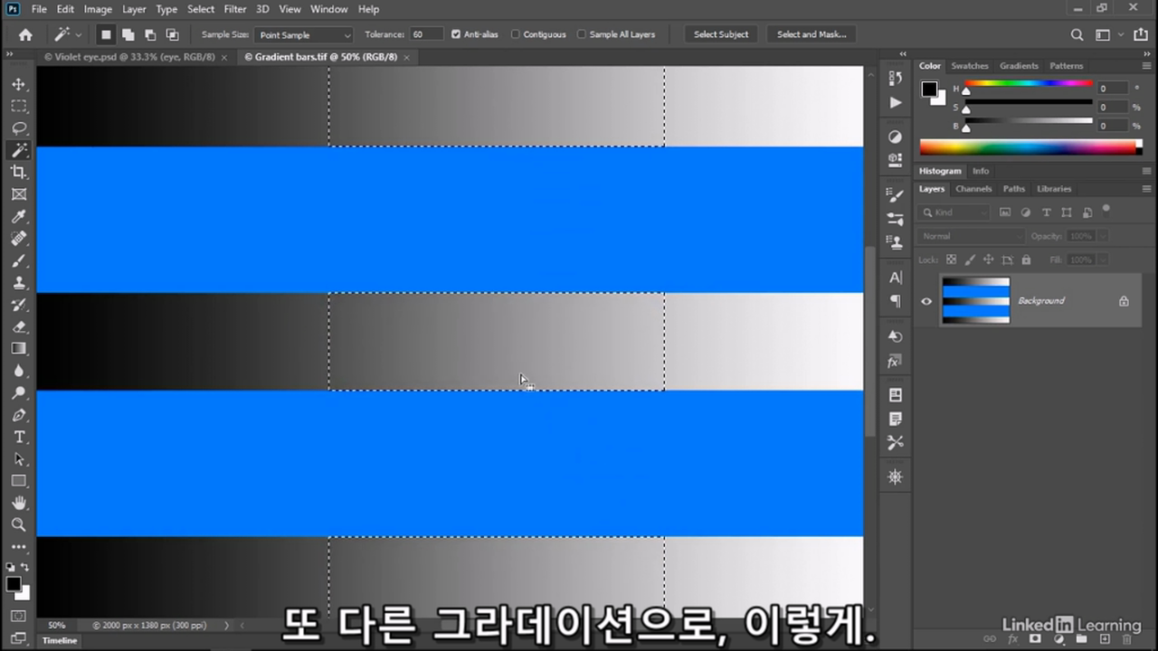Select the Eraser tool
The image size is (1158, 651).
[x=19, y=326]
